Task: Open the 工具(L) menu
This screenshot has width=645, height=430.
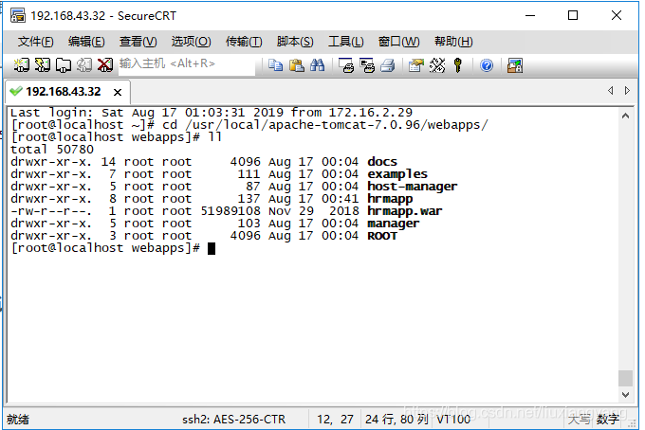Action: click(x=346, y=42)
